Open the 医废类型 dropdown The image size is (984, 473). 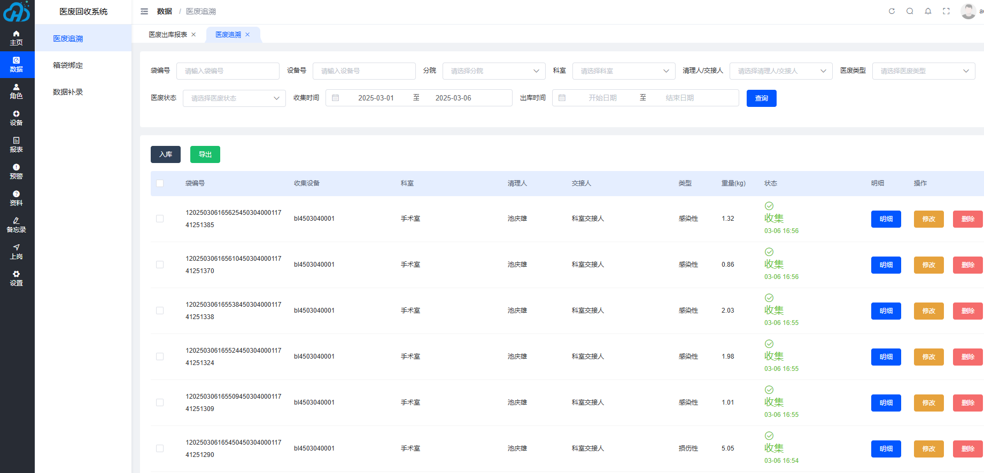pos(923,71)
